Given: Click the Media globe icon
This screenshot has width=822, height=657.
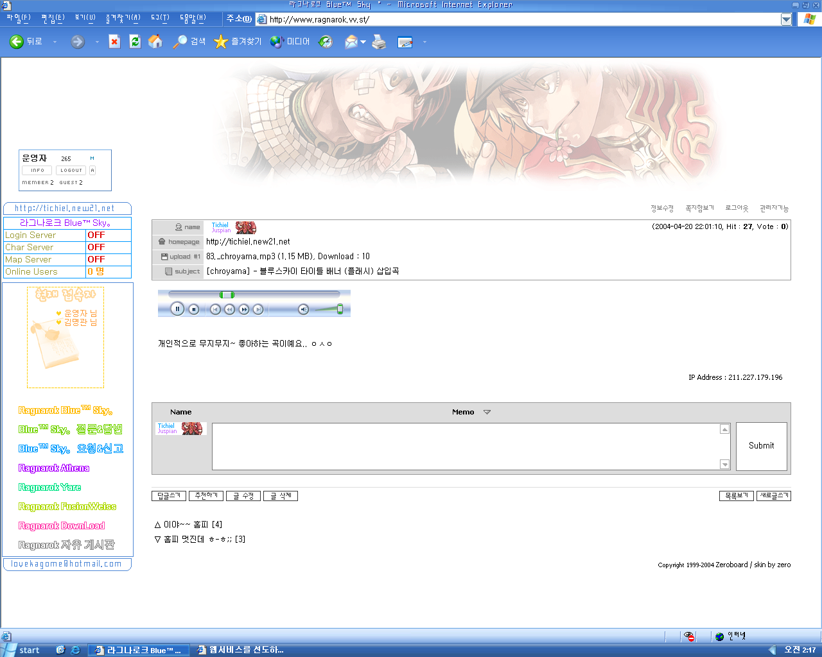Looking at the screenshot, I should point(277,42).
